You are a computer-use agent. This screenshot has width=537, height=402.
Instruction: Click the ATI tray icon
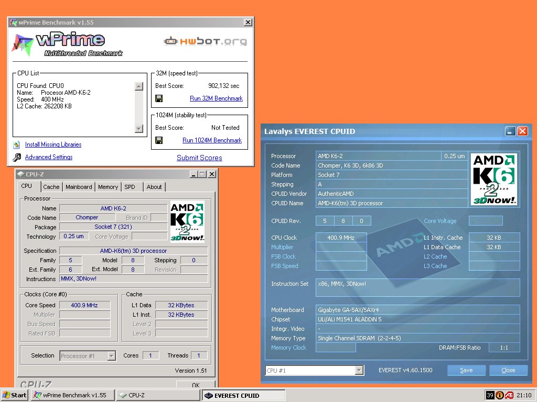(509, 395)
